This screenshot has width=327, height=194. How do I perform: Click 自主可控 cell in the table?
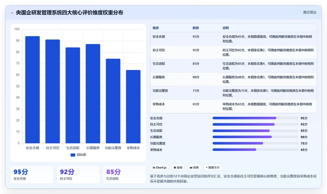159,50
